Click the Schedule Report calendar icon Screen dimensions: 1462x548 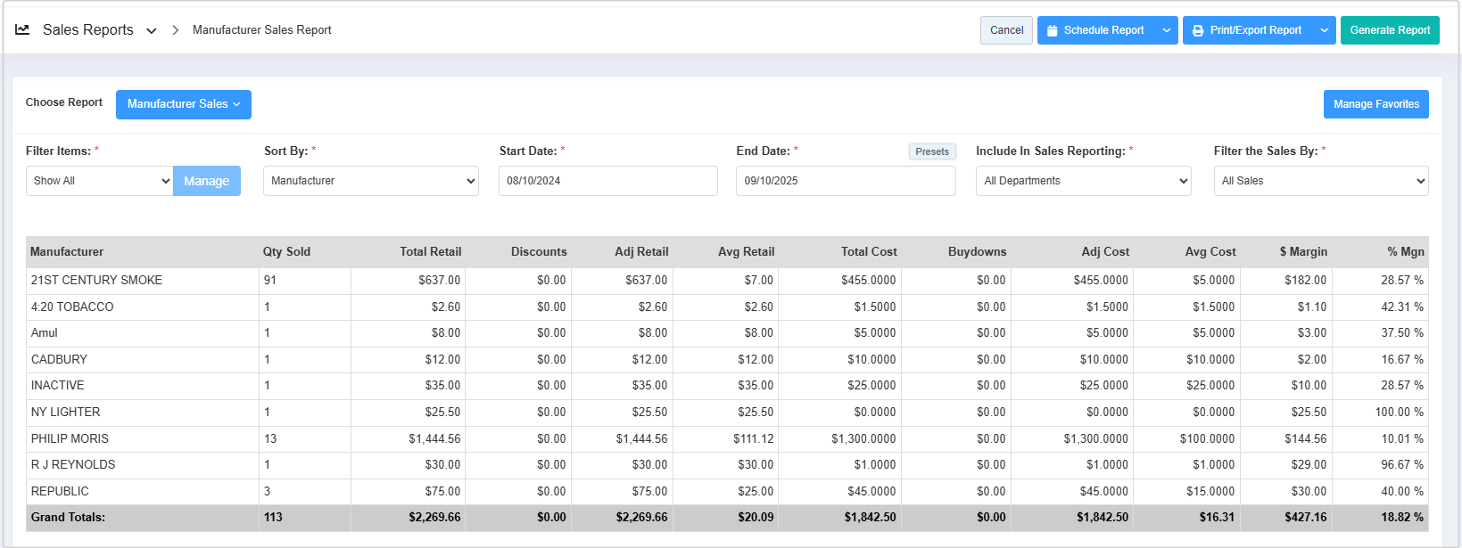[1053, 30]
